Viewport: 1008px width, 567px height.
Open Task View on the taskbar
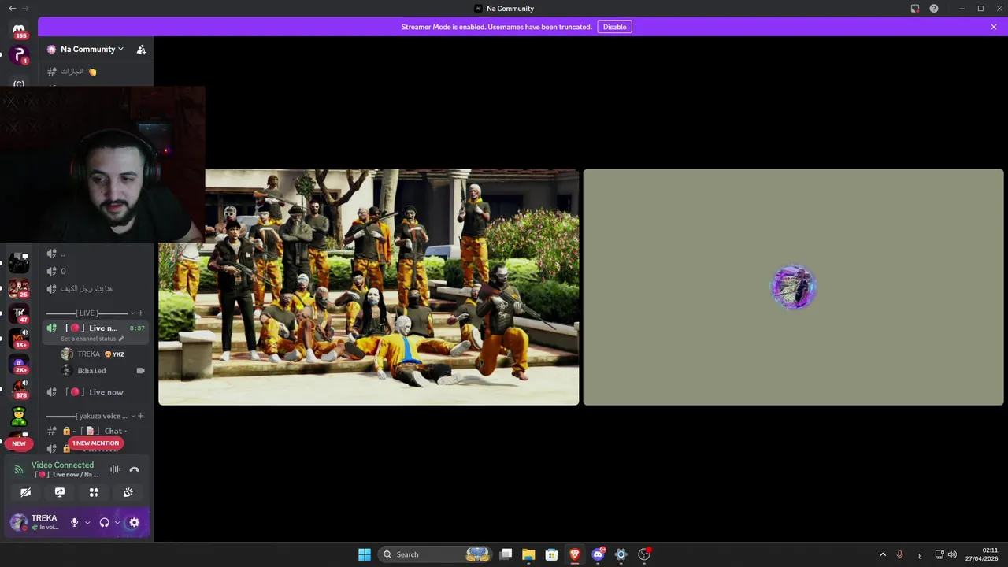[506, 554]
